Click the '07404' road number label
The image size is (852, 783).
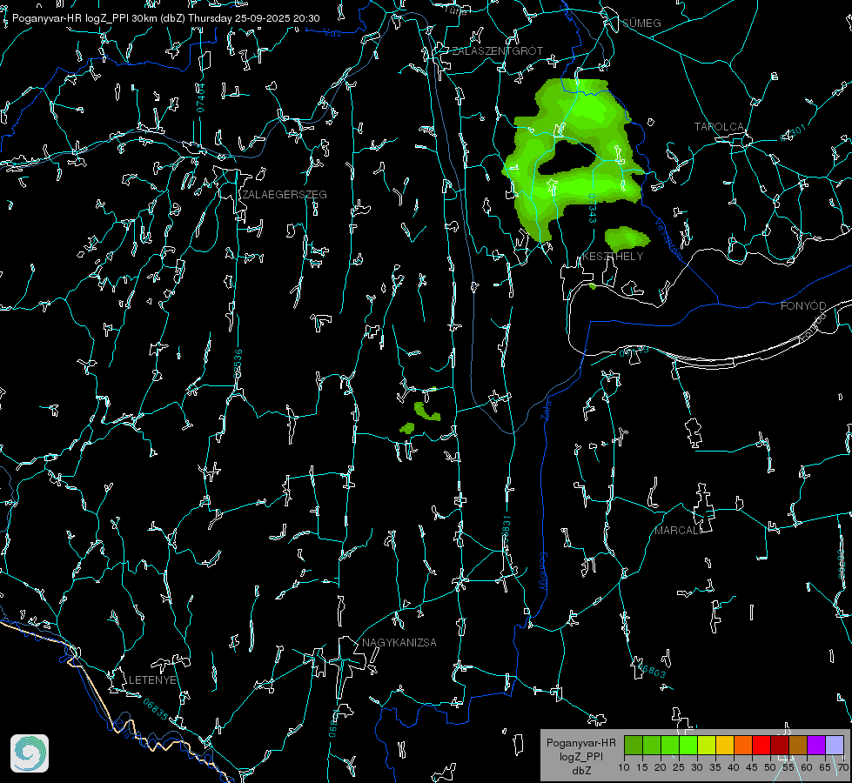200,97
